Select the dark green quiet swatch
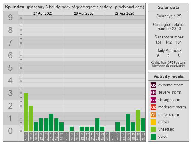Image resolution: width=192 pixels, height=144 pixels. (x=153, y=136)
